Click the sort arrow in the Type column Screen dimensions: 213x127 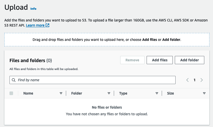pos(157,93)
